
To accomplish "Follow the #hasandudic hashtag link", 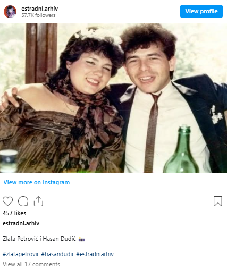I will 58,254.
